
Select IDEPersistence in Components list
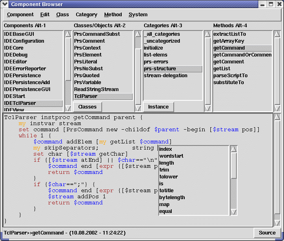coord(22,76)
